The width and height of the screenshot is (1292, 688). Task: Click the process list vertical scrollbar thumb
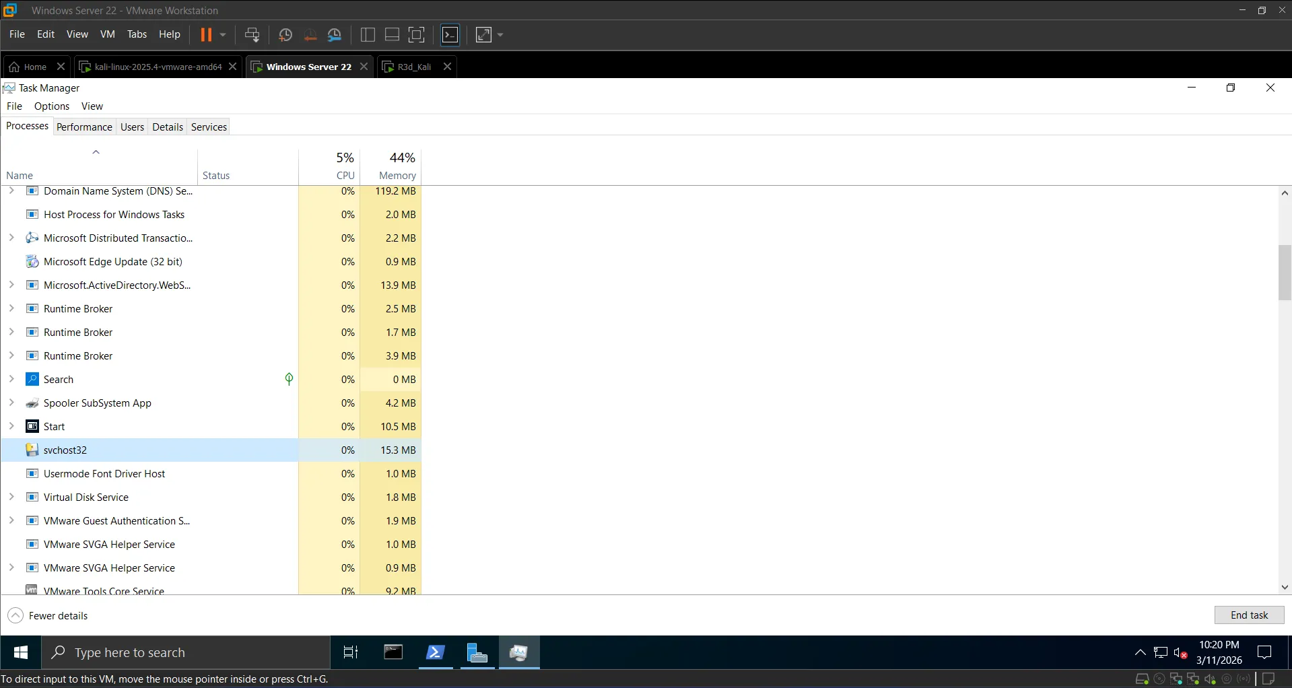(1285, 273)
